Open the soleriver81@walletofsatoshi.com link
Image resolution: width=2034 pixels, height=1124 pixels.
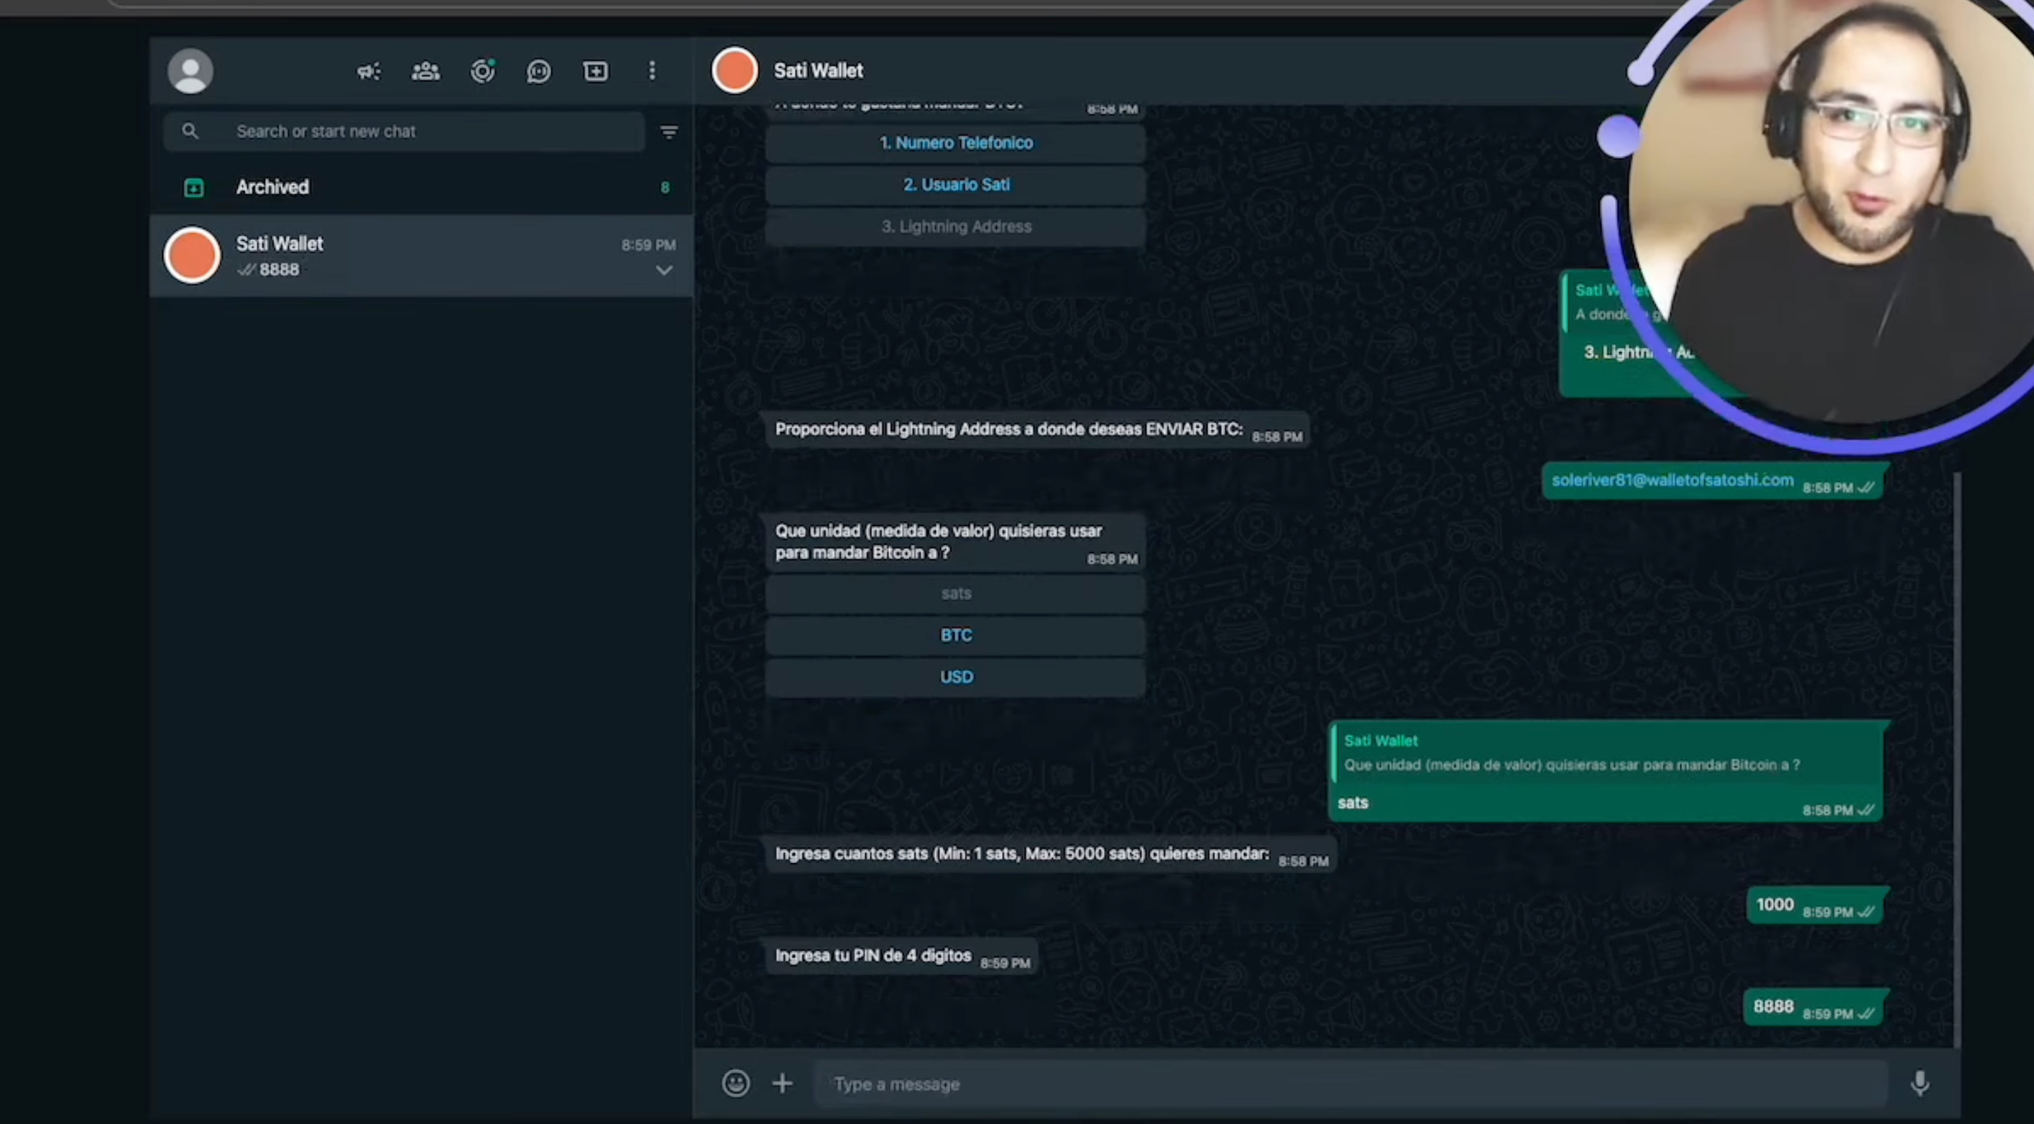[1672, 480]
